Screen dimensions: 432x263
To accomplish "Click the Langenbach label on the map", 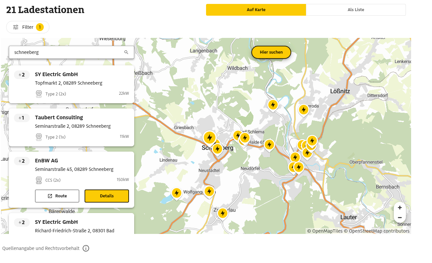I will 203,51.
